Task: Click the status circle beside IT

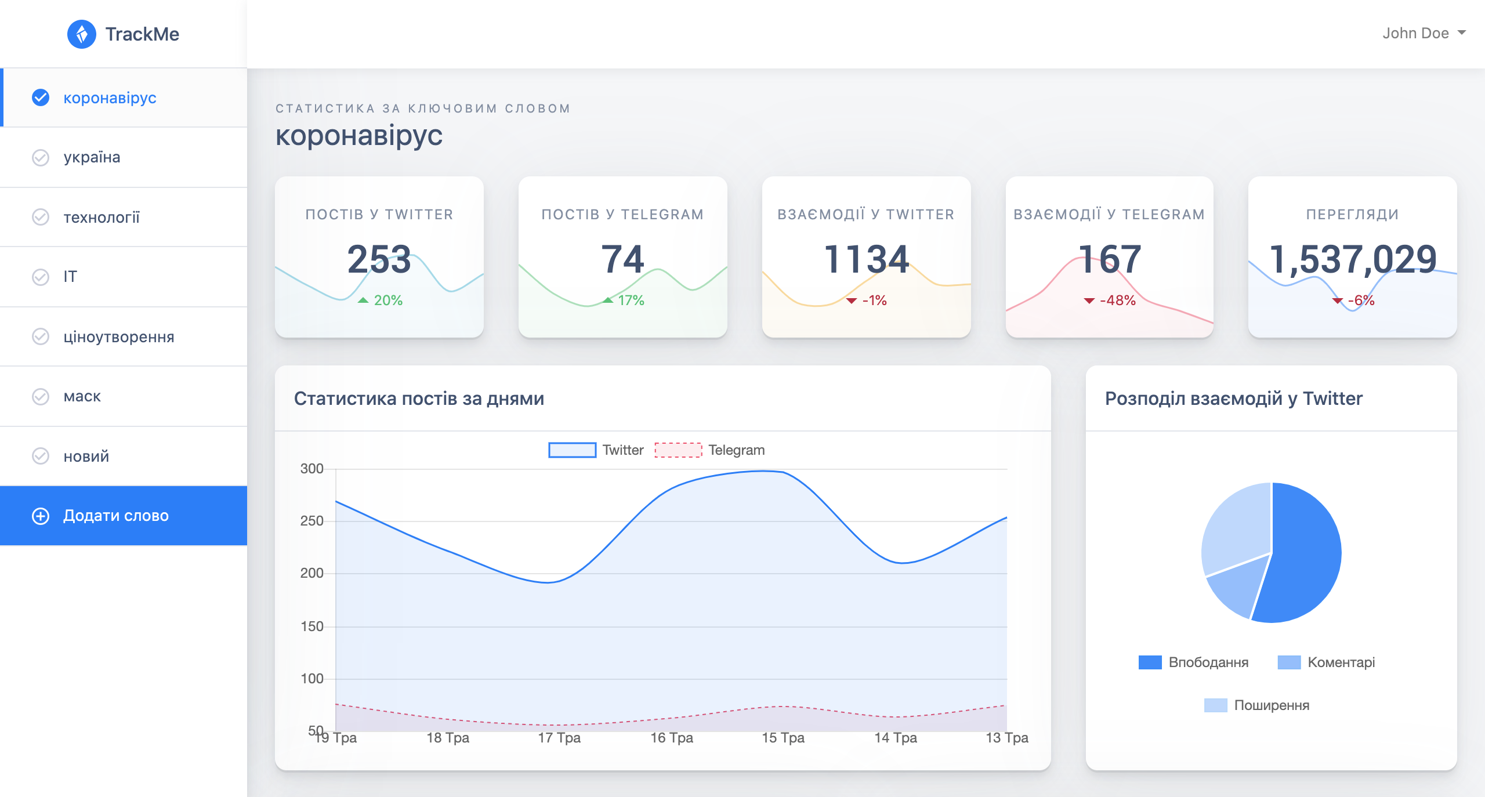Action: click(40, 277)
